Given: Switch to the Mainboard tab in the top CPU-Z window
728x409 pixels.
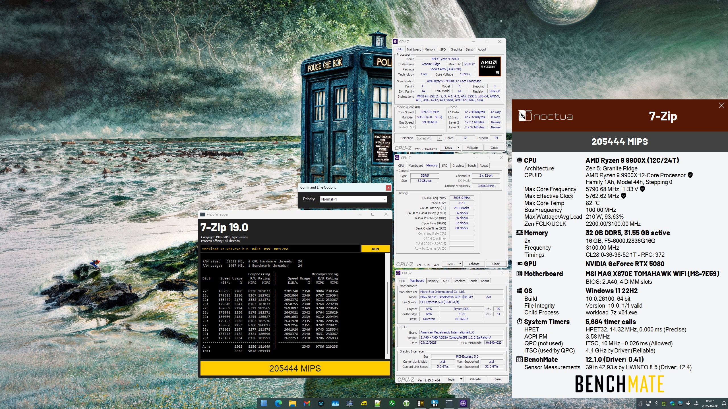Looking at the screenshot, I should pos(414,49).
